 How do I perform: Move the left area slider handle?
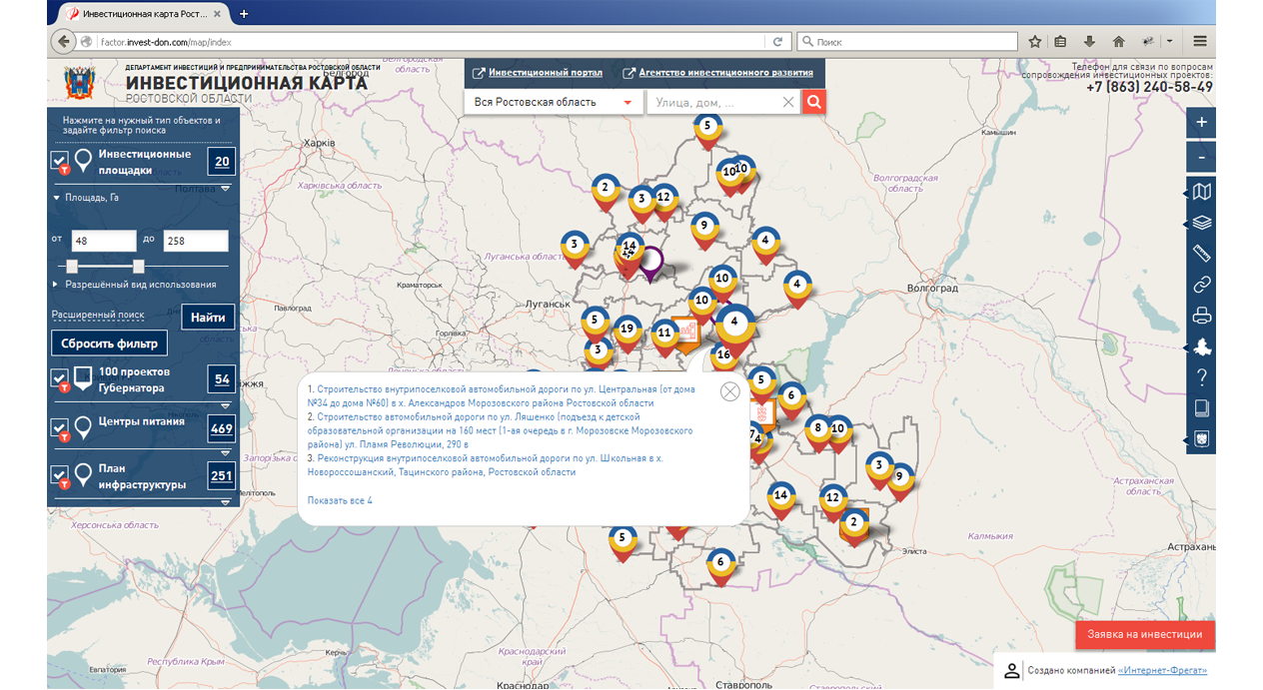click(72, 267)
